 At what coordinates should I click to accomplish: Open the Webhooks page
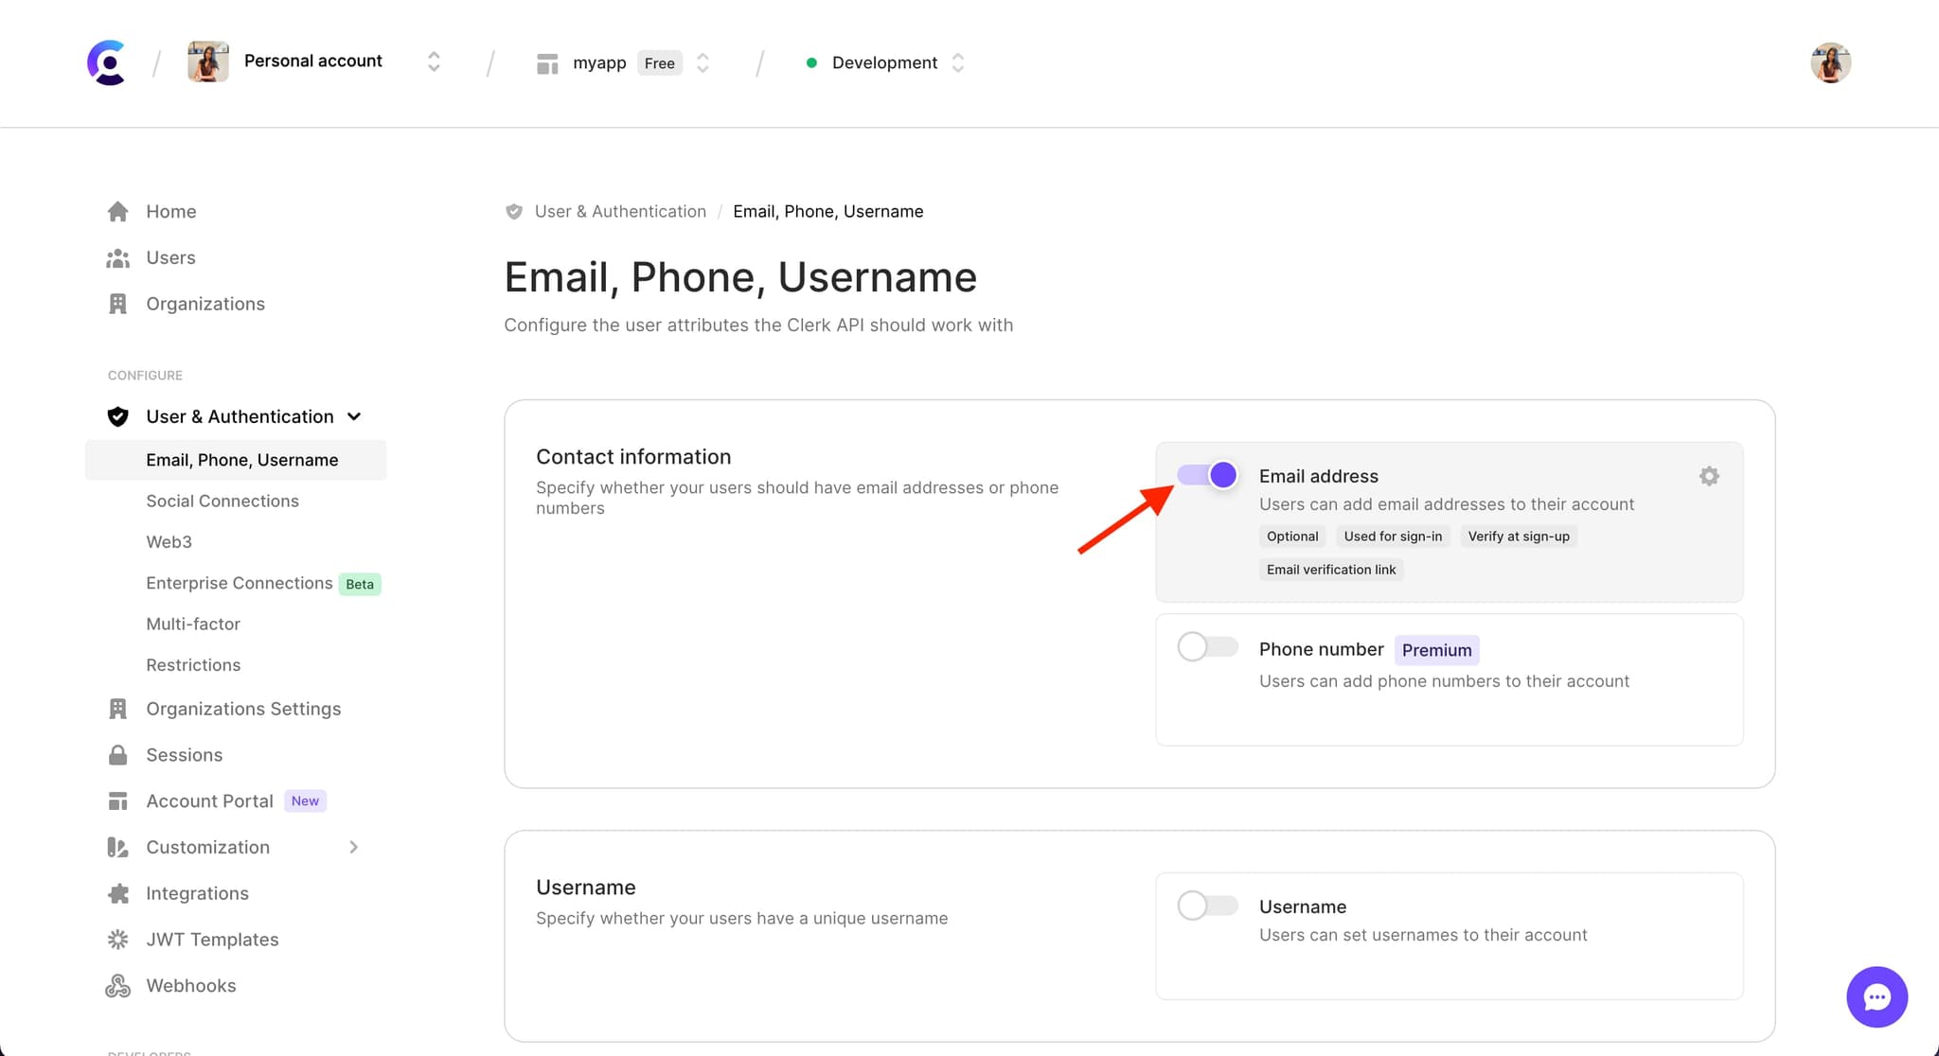pos(191,985)
